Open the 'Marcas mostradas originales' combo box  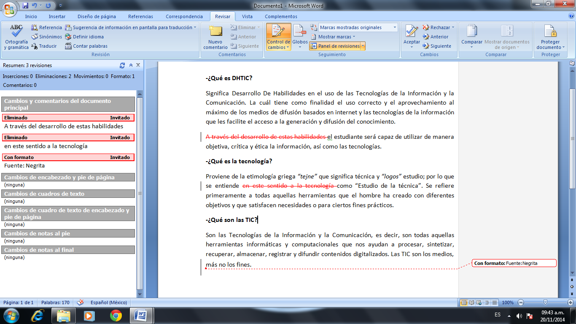(358, 27)
